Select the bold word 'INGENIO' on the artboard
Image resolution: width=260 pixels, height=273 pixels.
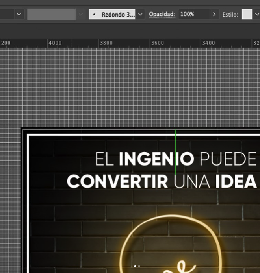pyautogui.click(x=156, y=159)
